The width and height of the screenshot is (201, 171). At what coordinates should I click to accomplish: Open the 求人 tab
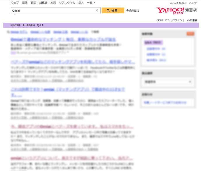point(81,3)
